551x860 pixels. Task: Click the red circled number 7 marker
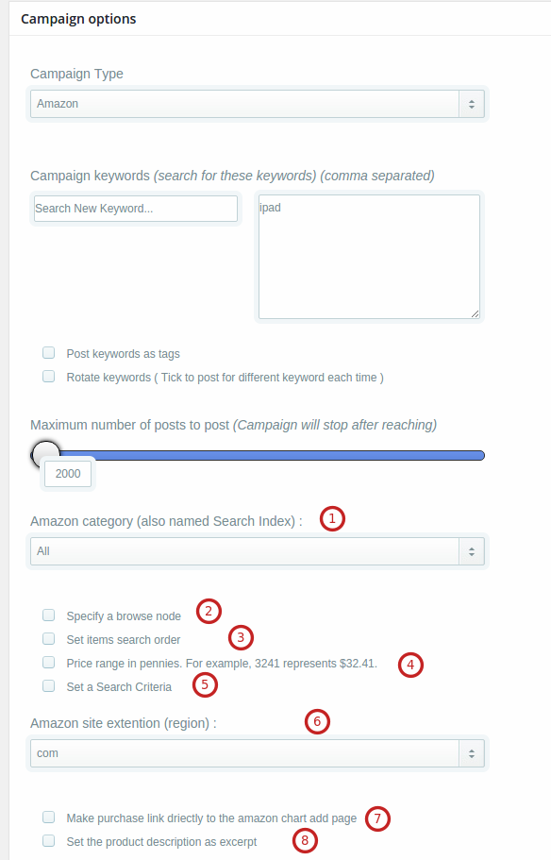click(x=377, y=818)
